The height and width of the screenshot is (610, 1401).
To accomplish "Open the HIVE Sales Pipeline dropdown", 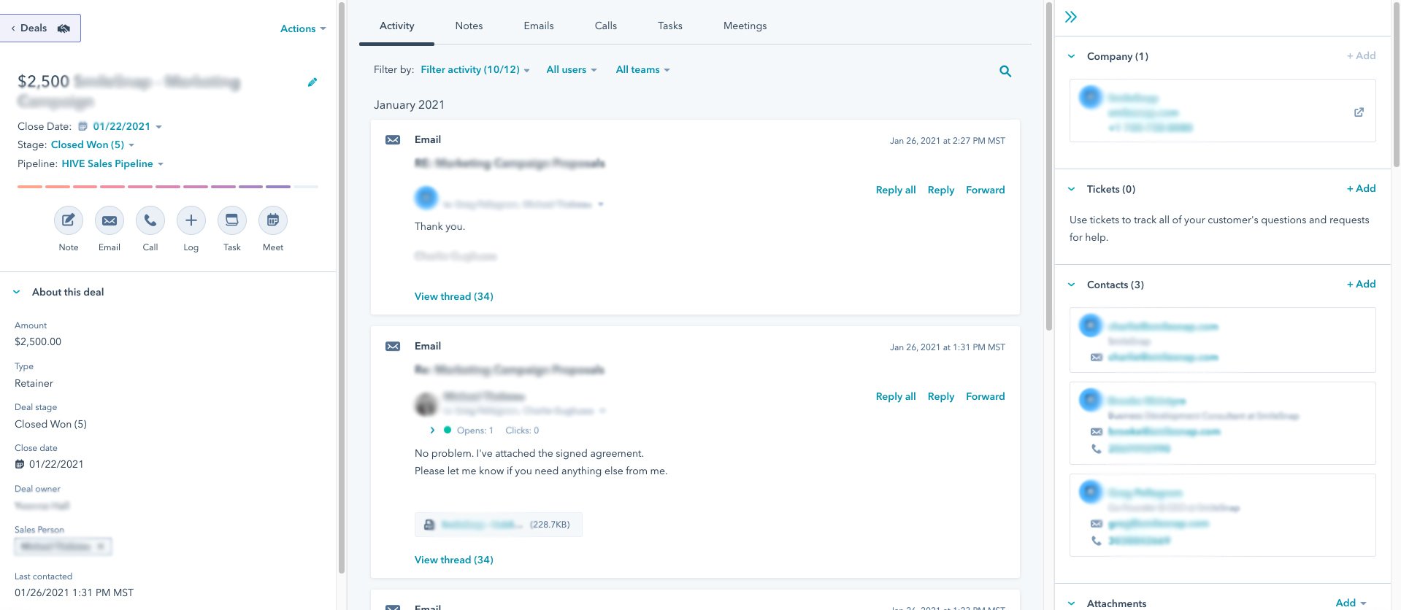I will pos(112,163).
